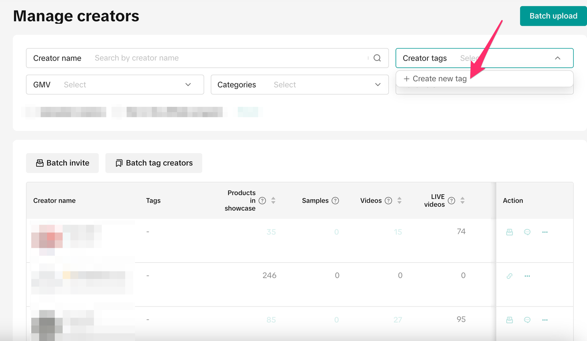
Task: Click the invite envelope icon in first row
Action: point(509,232)
